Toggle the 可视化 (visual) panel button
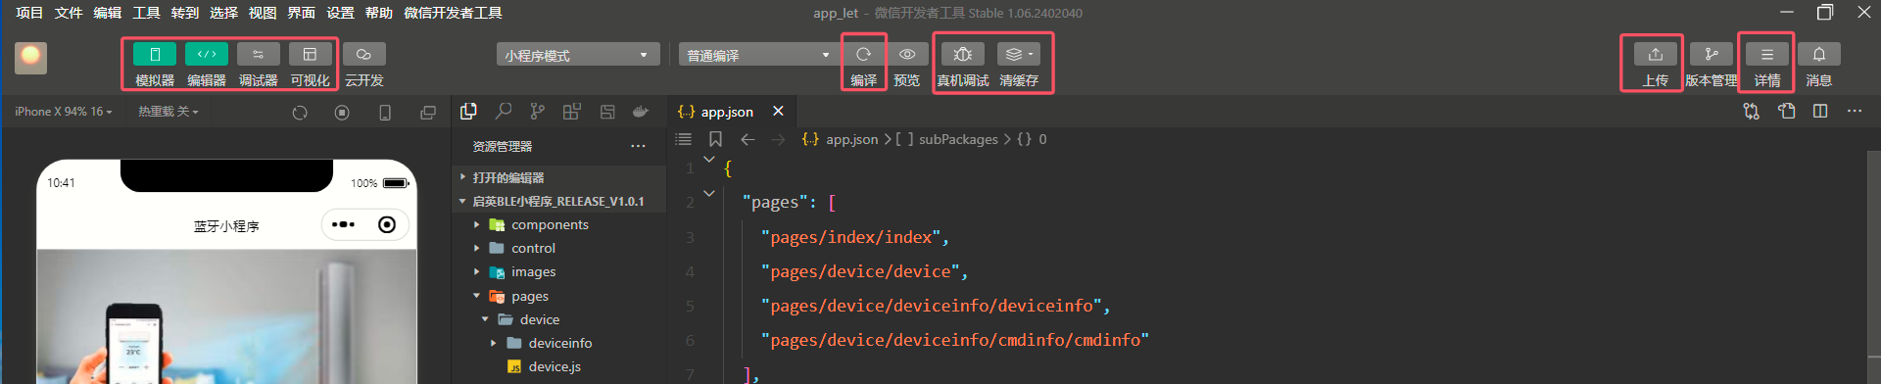Viewport: 1881px width, 384px height. [310, 55]
